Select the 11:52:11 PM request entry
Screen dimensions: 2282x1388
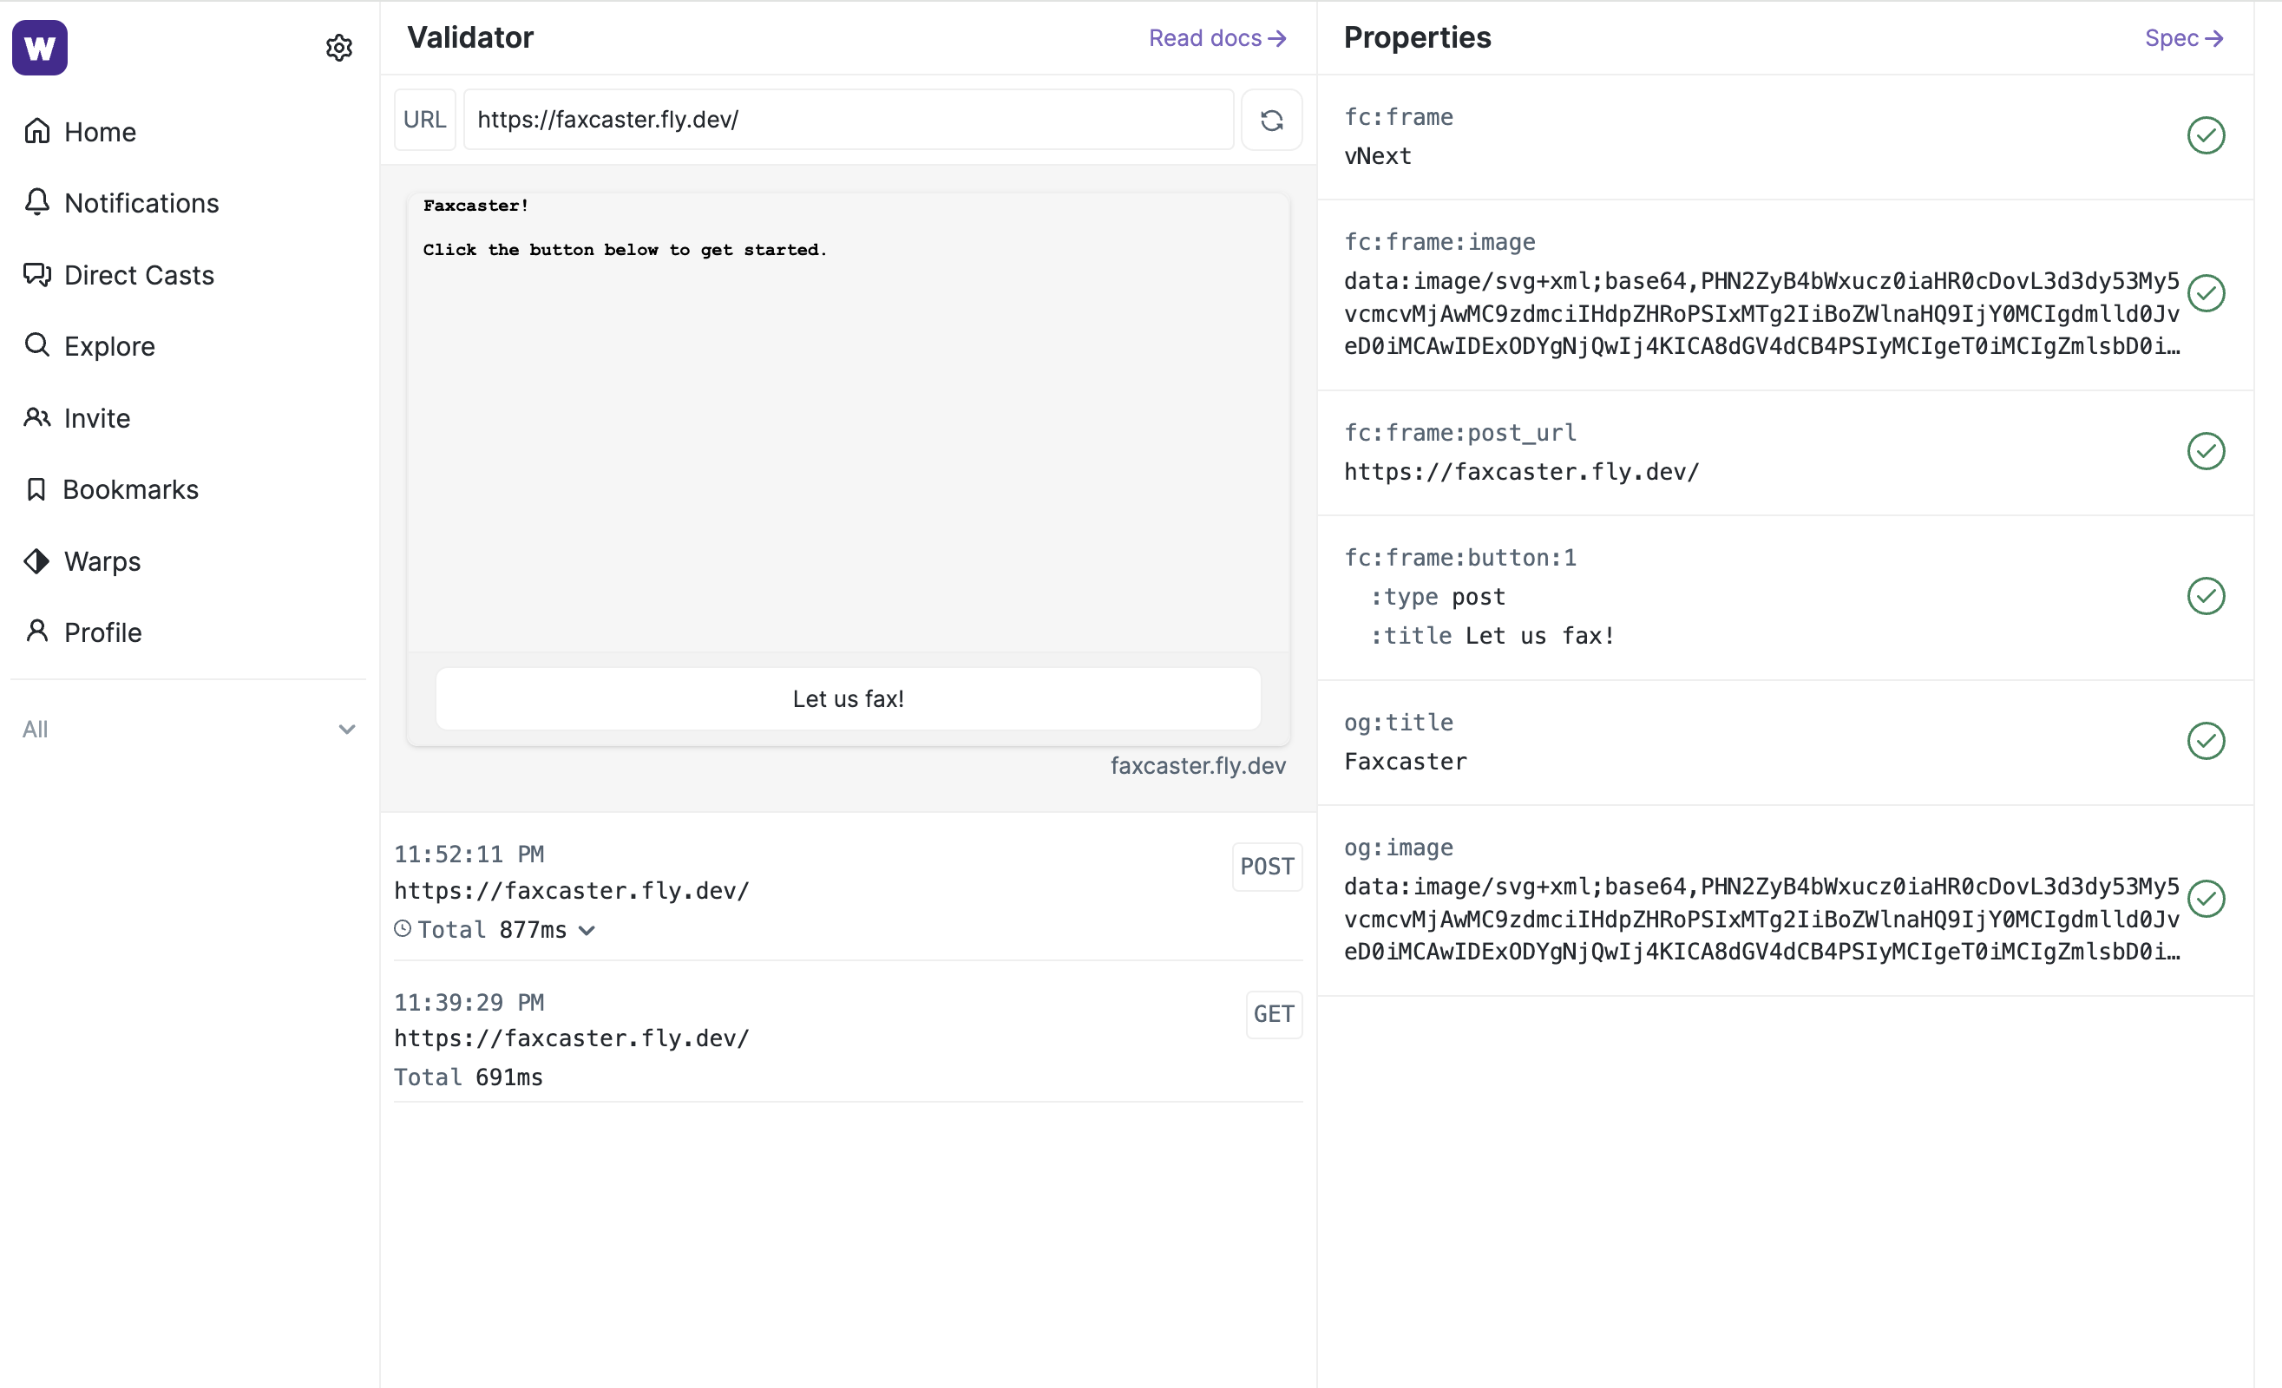(x=849, y=890)
